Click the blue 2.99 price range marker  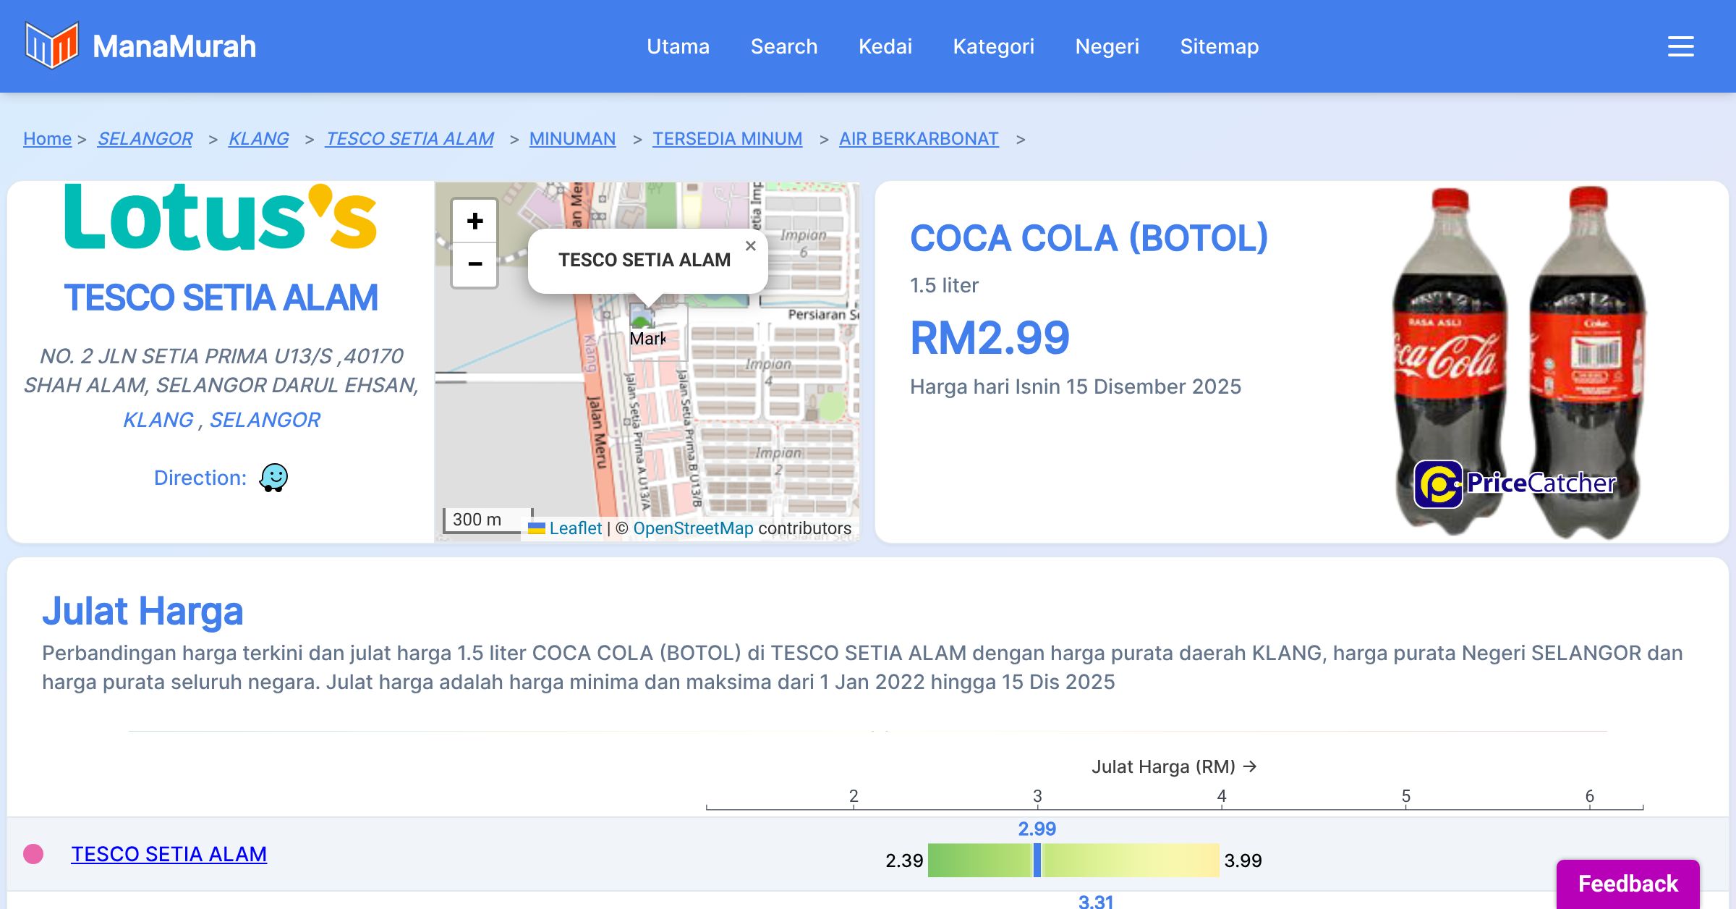[x=1037, y=860]
